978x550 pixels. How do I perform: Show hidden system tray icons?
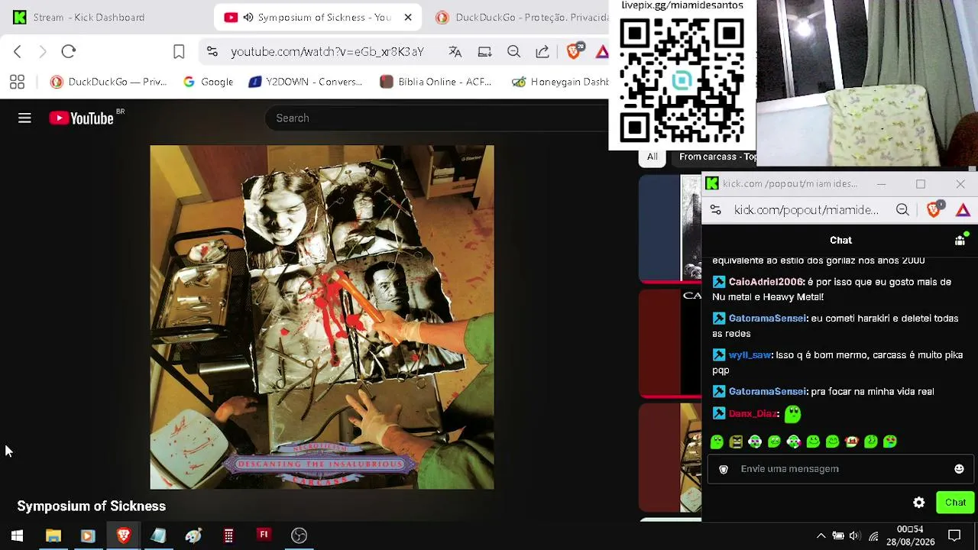[x=821, y=535]
